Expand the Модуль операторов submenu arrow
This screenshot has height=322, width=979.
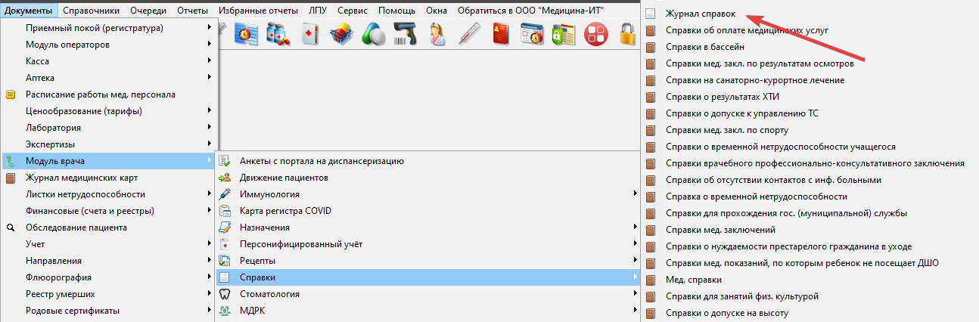click(x=209, y=45)
